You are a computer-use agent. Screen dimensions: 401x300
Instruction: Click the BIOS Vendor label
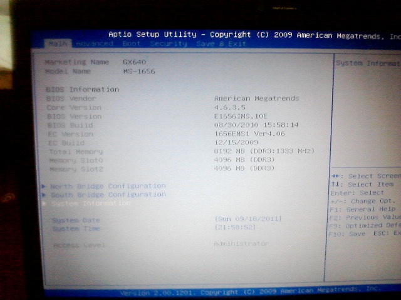pyautogui.click(x=71, y=99)
